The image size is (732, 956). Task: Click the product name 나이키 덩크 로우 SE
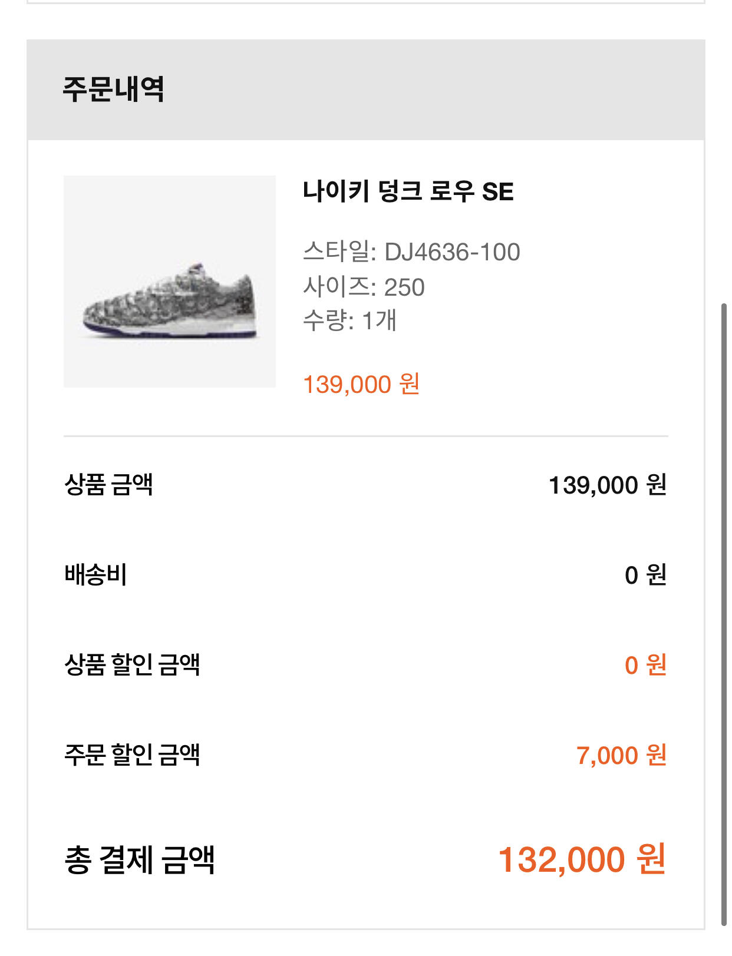click(408, 191)
